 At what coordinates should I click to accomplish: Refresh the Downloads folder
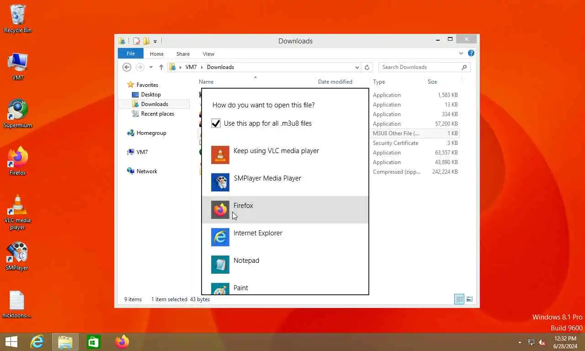pos(367,67)
